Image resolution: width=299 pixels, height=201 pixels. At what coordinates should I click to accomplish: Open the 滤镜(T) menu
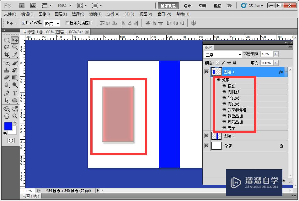[95, 14]
